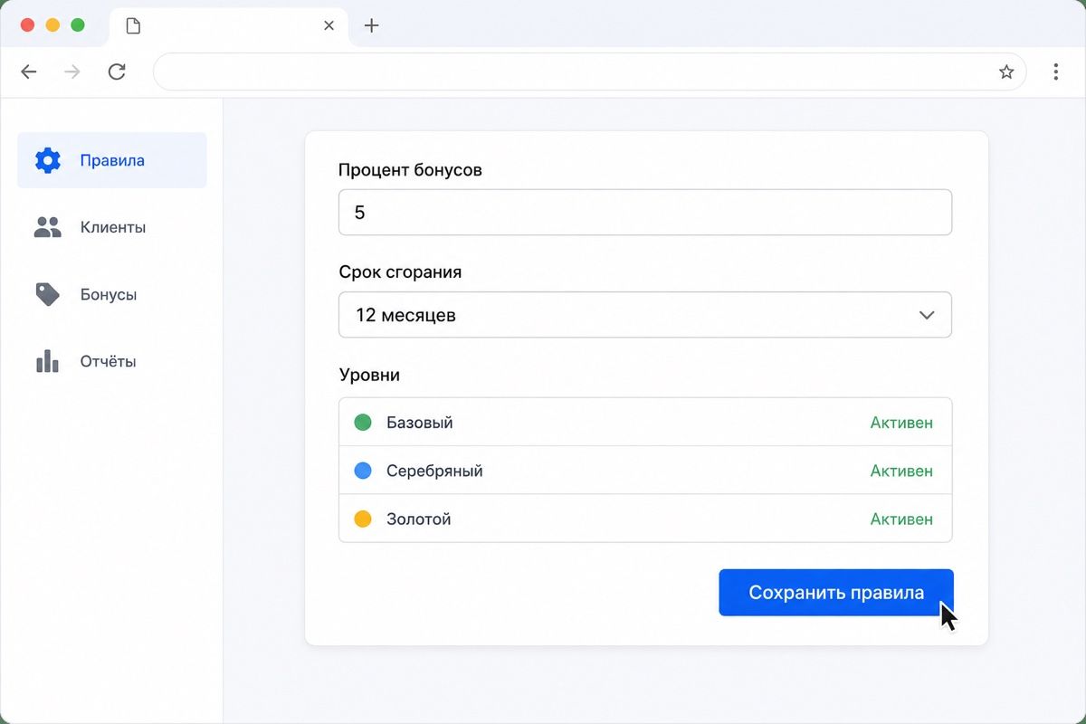
Task: Open a new tab with plus icon
Action: pos(371,25)
